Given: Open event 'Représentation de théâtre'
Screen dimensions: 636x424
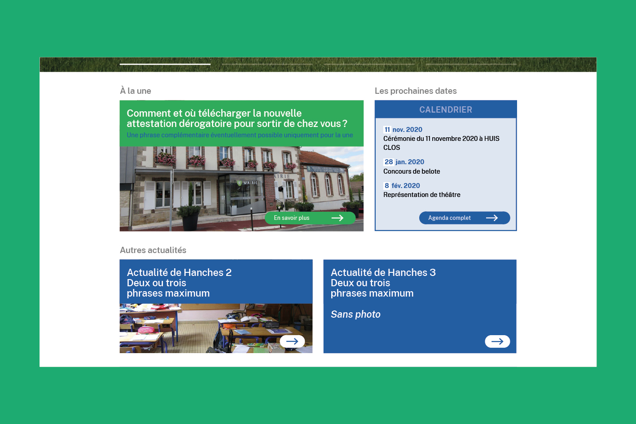Looking at the screenshot, I should pos(422,195).
